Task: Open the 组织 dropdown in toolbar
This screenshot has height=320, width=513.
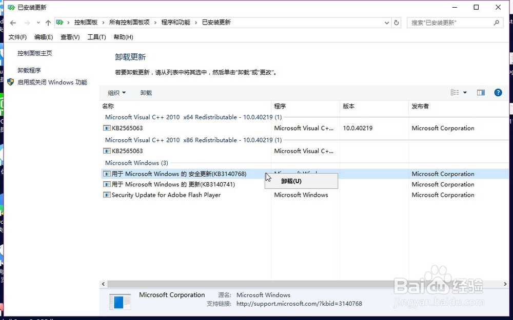Action: [117, 93]
